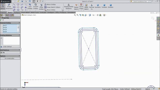Click the Repair Sketch tool
This screenshot has width=160, height=90.
(x=76, y=7)
